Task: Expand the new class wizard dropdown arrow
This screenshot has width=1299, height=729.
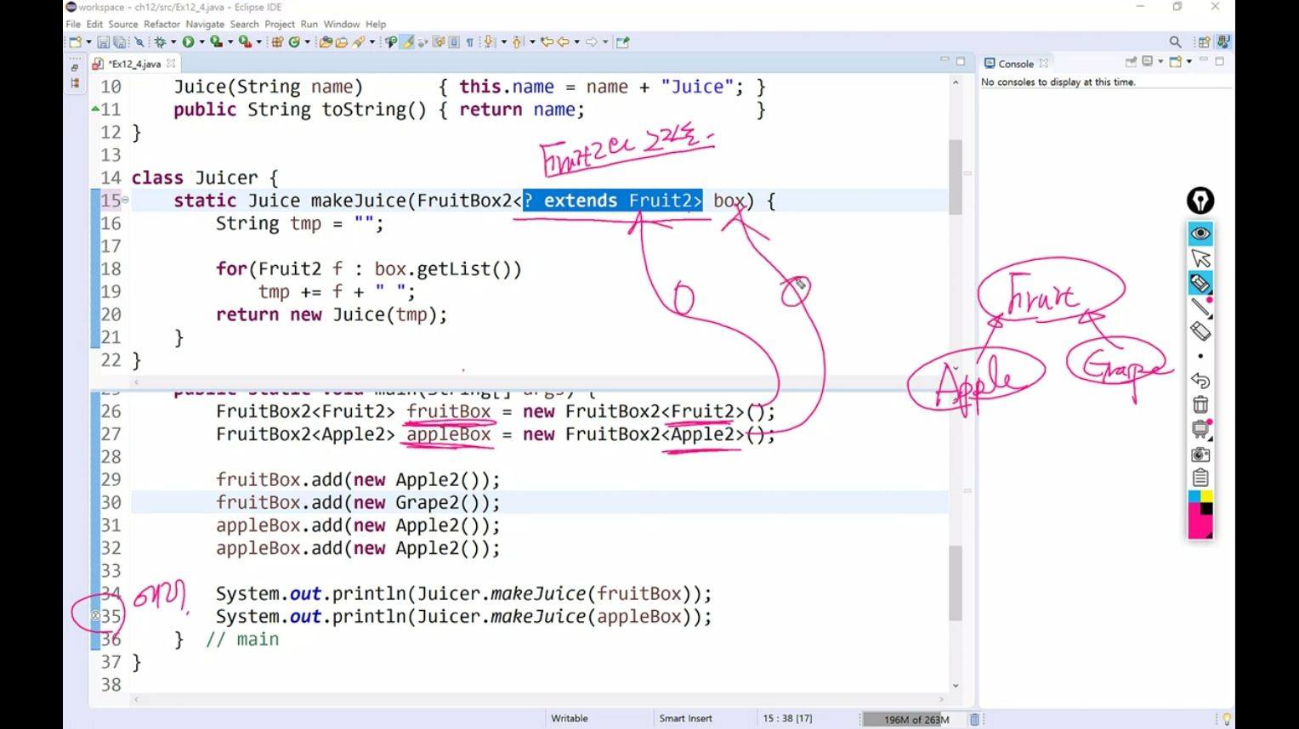Action: (x=307, y=42)
